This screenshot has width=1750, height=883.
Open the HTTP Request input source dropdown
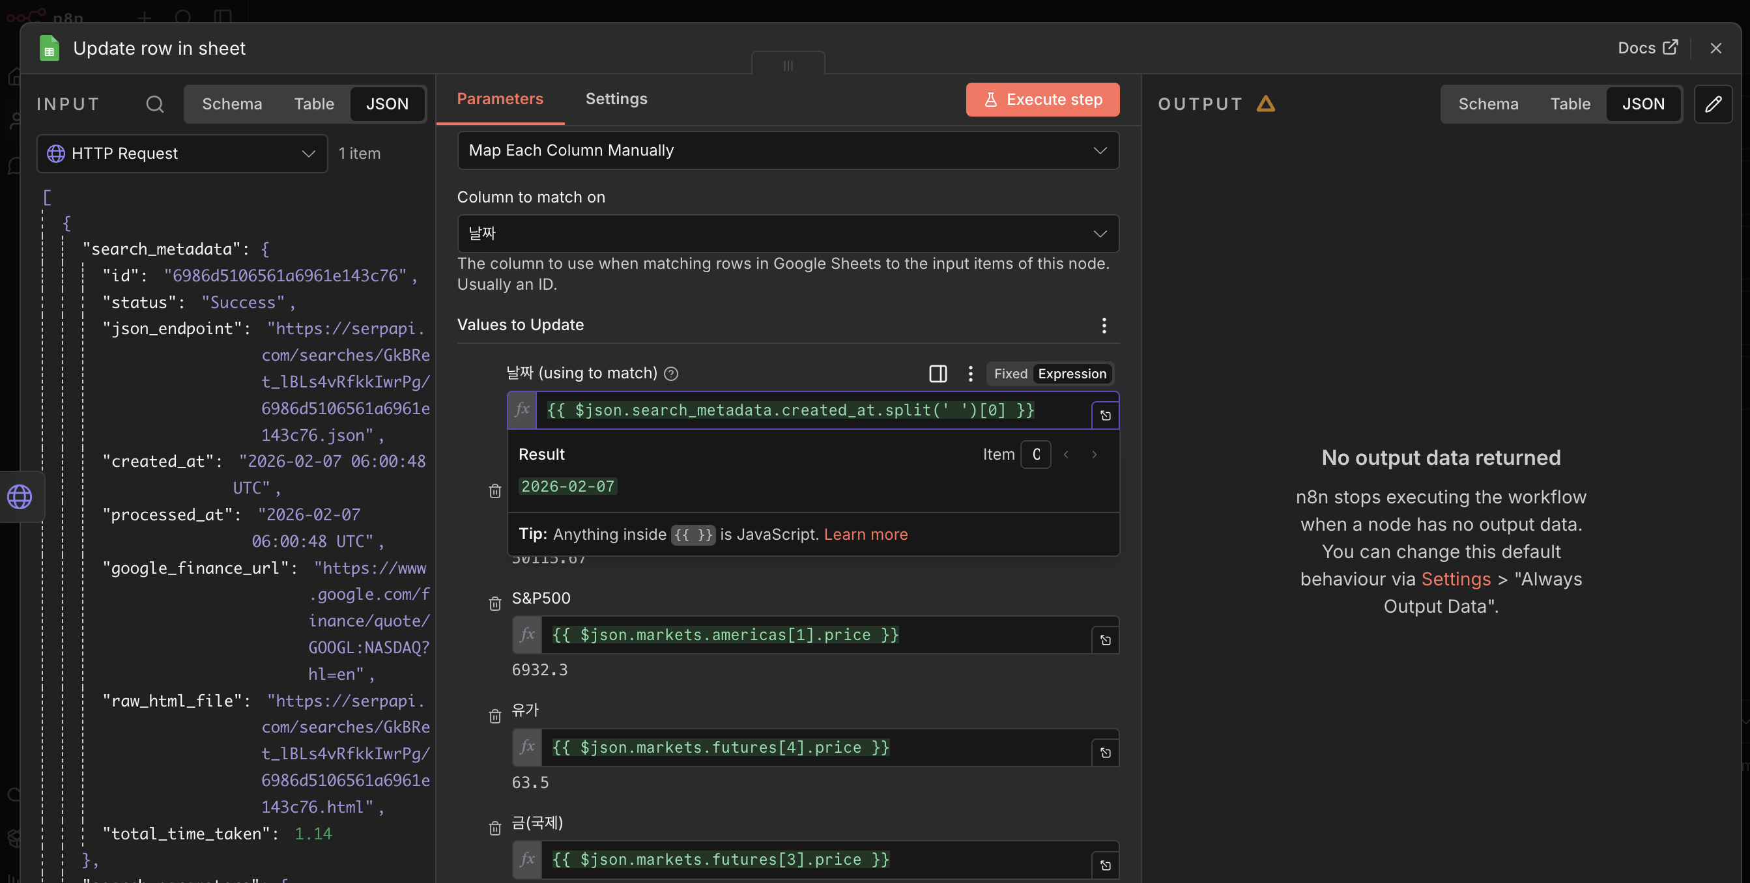coord(182,154)
